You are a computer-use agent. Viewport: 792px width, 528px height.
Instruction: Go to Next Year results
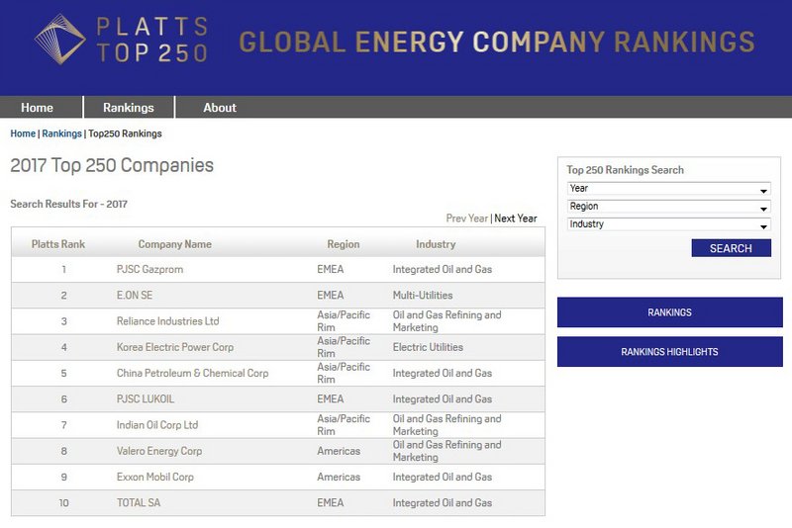[516, 219]
